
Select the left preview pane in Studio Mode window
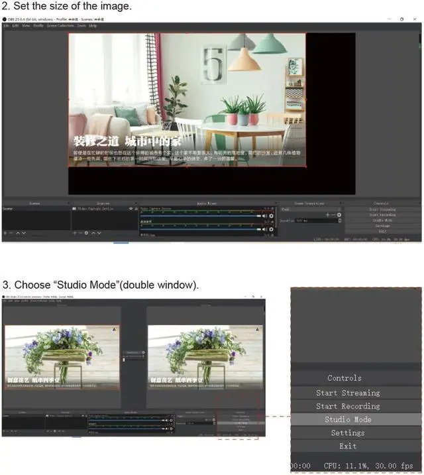pyautogui.click(x=62, y=358)
